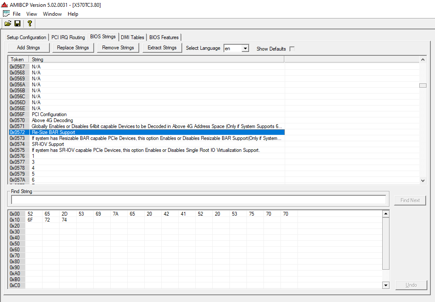The image size is (435, 302).
Task: Click the Remove Strings button
Action: tap(118, 48)
